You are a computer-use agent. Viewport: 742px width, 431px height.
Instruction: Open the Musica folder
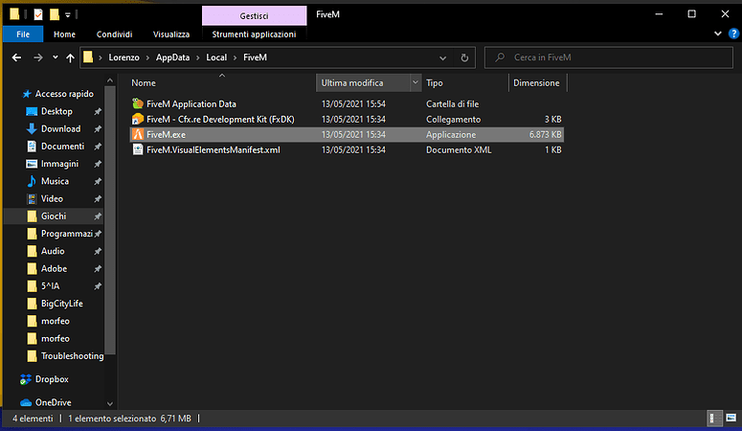tap(55, 181)
